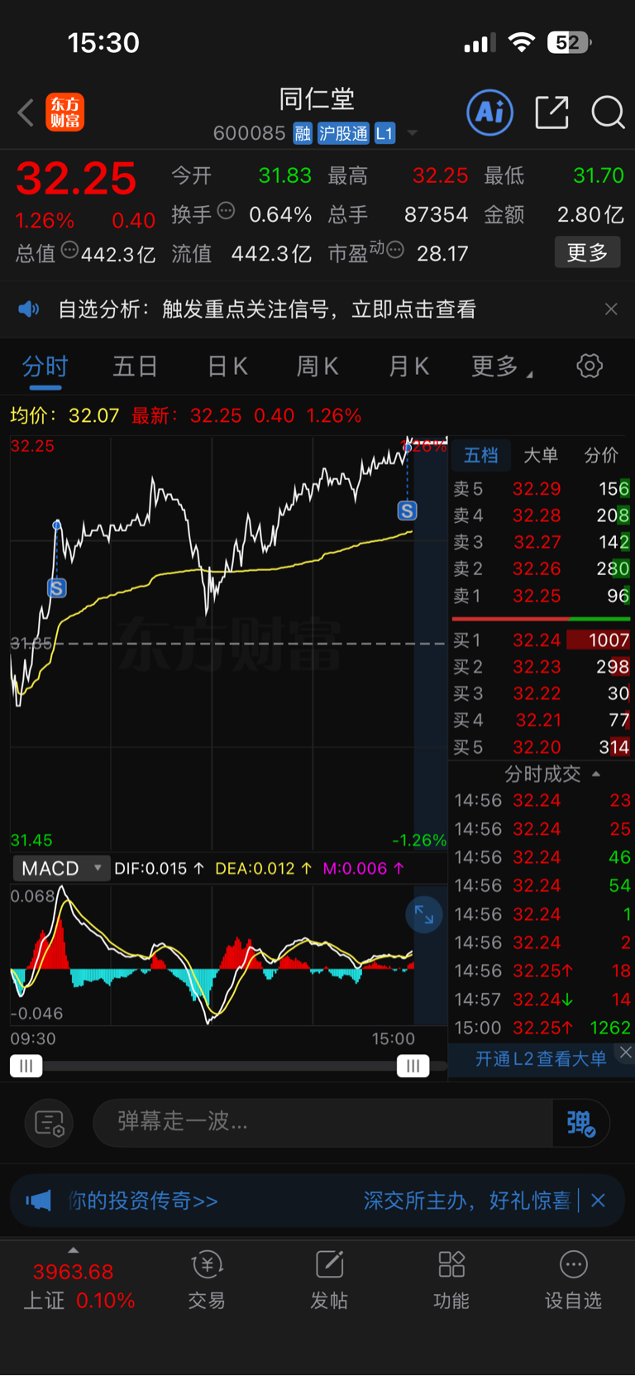Grab the left timeline range handle

(x=26, y=1066)
